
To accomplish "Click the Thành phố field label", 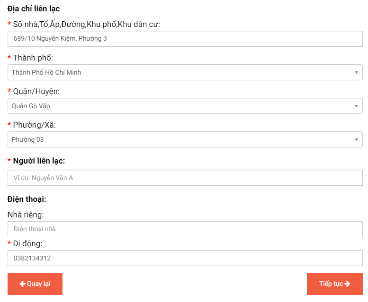I will click(33, 58).
